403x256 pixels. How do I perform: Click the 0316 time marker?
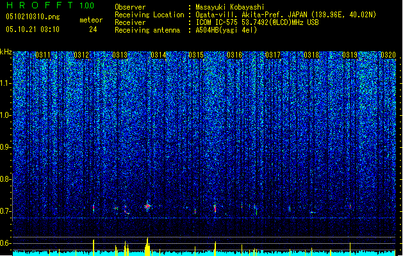234,55
